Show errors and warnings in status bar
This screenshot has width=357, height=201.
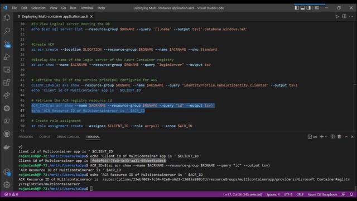click(11, 194)
